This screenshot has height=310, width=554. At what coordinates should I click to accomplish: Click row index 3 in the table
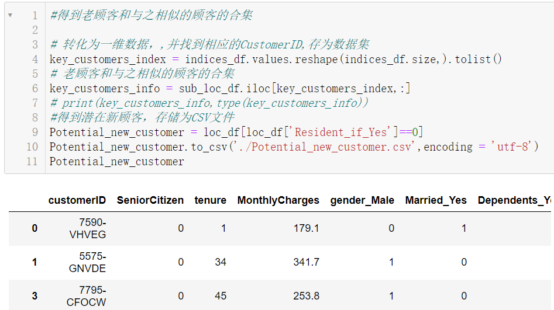coord(35,296)
